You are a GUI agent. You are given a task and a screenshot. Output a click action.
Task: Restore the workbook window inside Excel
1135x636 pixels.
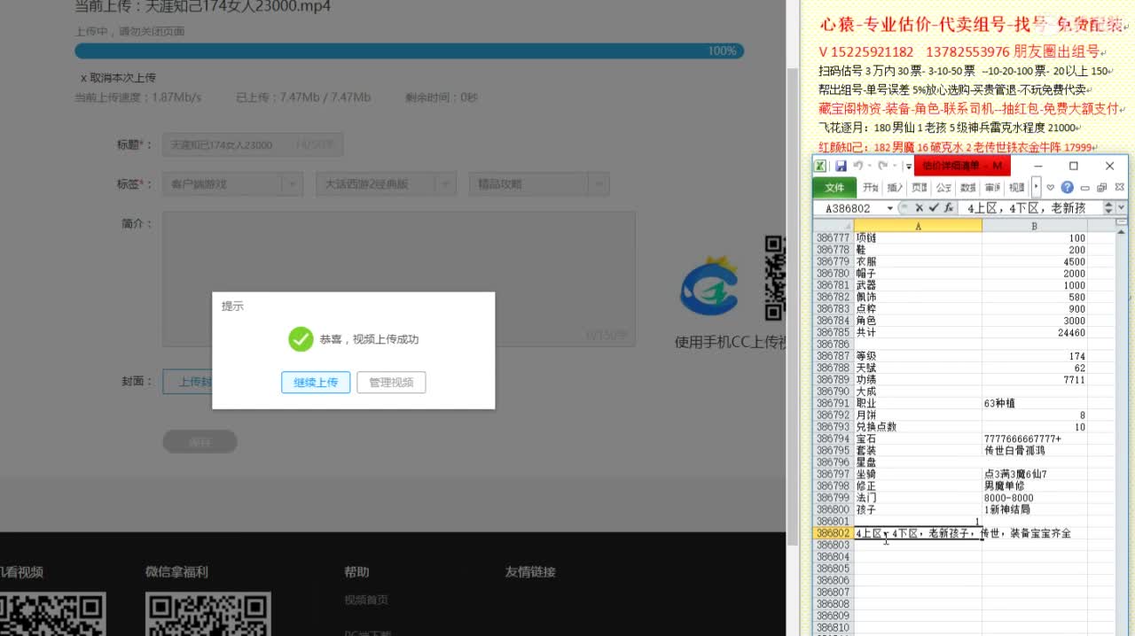pos(1101,187)
